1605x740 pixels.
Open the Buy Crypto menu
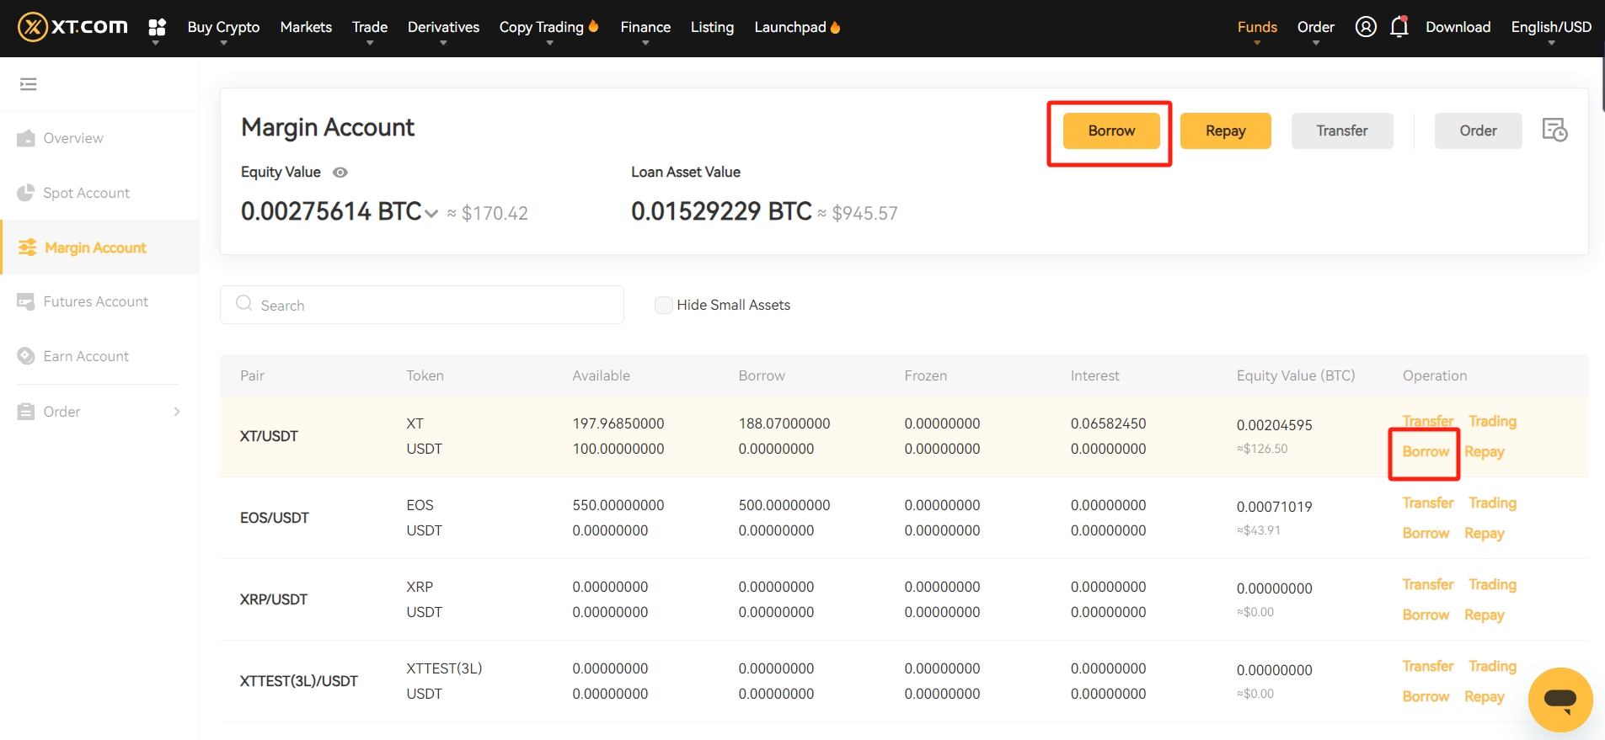pyautogui.click(x=223, y=27)
